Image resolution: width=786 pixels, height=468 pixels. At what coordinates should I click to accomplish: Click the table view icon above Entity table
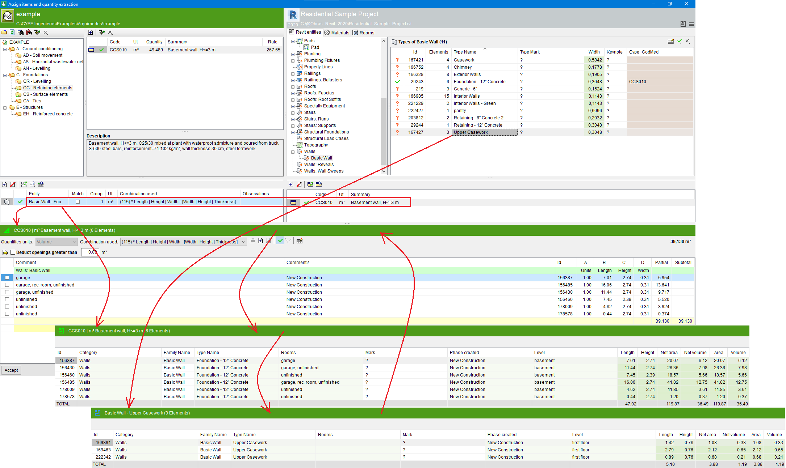(41, 184)
